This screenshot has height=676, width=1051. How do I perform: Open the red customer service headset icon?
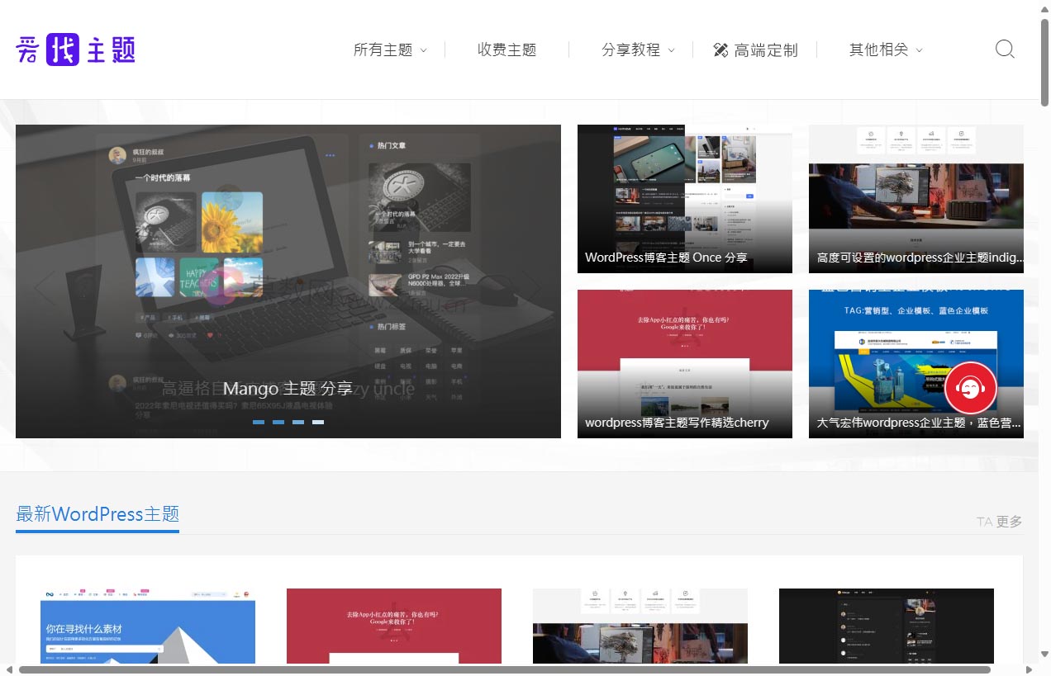(971, 387)
